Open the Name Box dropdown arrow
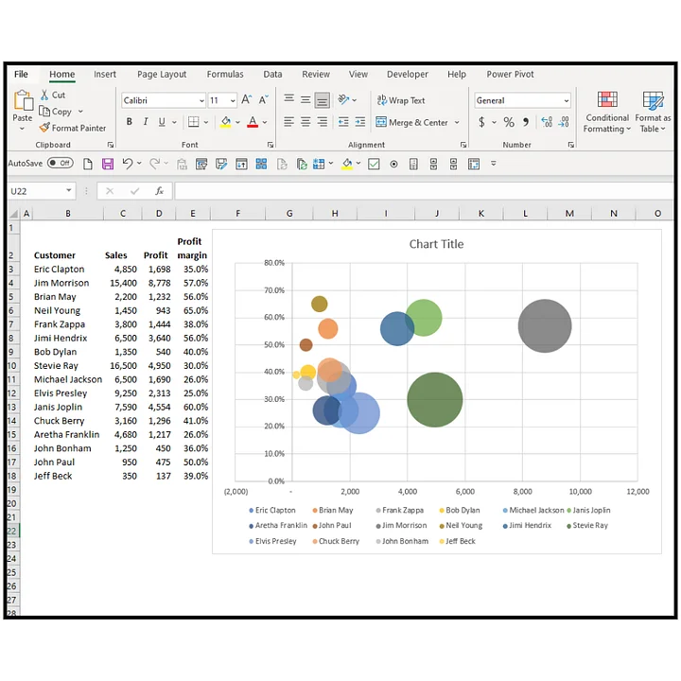Screen dimensions: 681x681 69,190
